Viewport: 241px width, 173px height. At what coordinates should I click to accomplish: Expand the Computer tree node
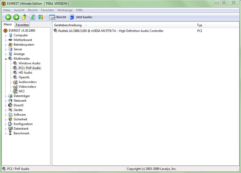click(6, 36)
